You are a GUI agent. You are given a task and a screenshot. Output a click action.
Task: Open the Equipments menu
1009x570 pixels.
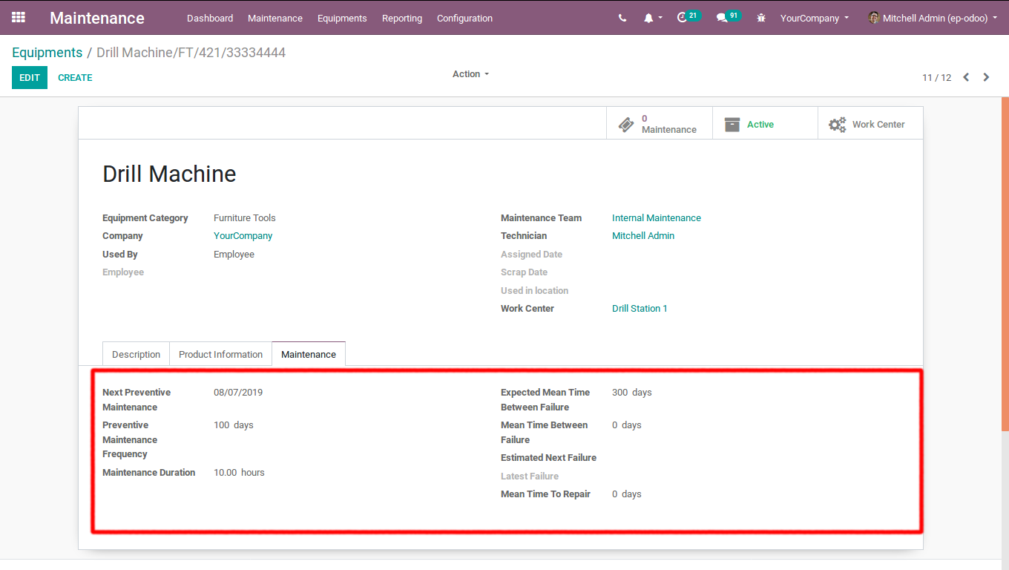pyautogui.click(x=342, y=18)
